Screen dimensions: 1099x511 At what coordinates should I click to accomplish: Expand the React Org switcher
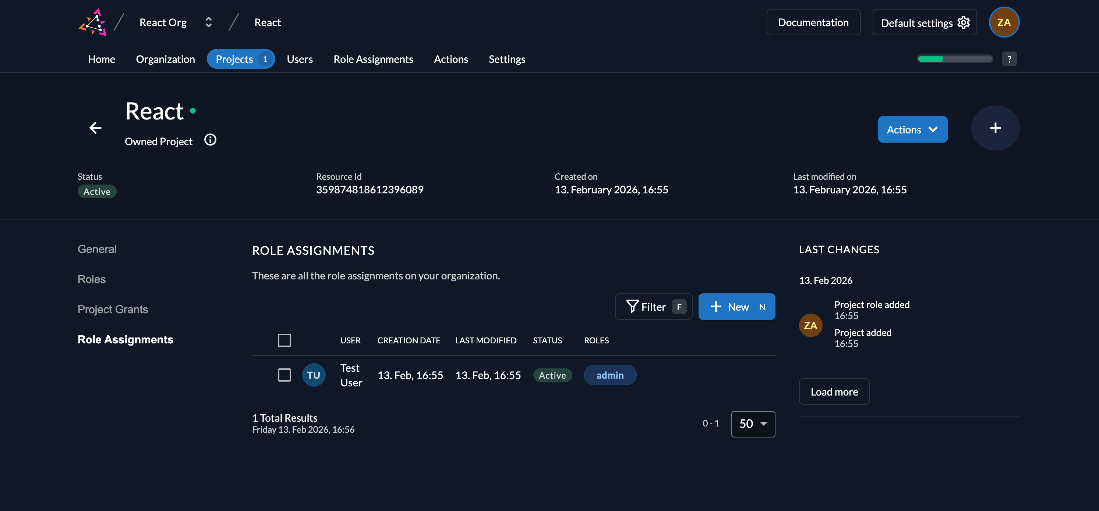coord(209,22)
